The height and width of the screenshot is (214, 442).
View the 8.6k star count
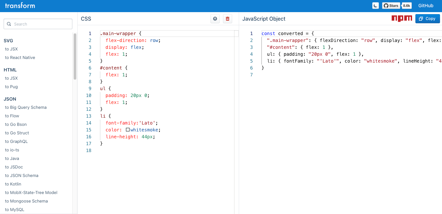[407, 6]
